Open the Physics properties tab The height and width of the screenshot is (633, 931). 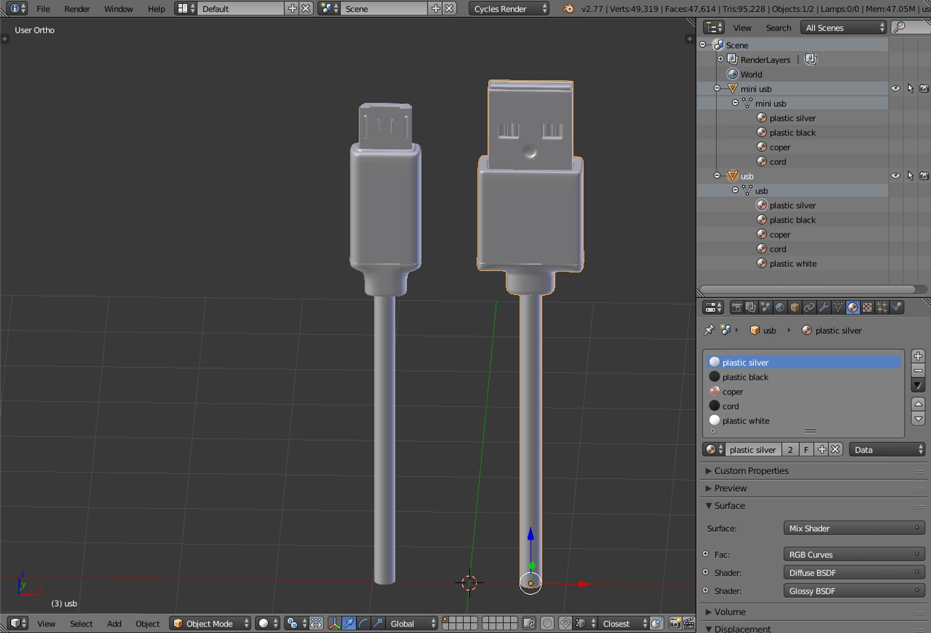(x=896, y=307)
